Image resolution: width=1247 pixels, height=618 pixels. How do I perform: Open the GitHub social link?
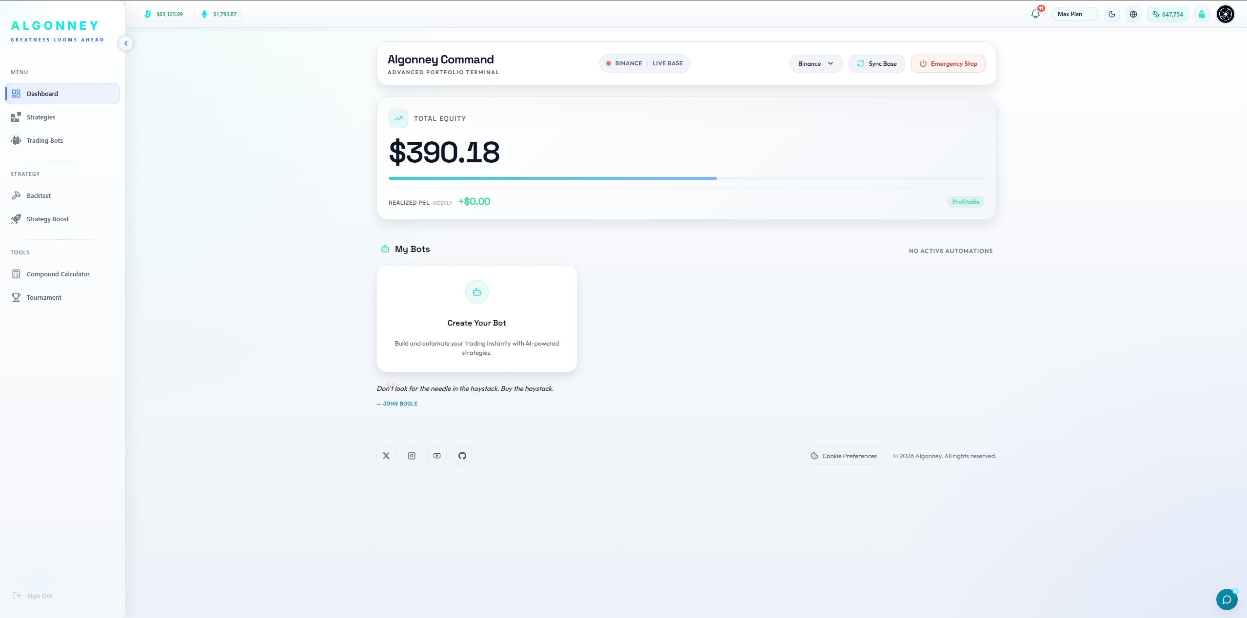[x=462, y=456]
